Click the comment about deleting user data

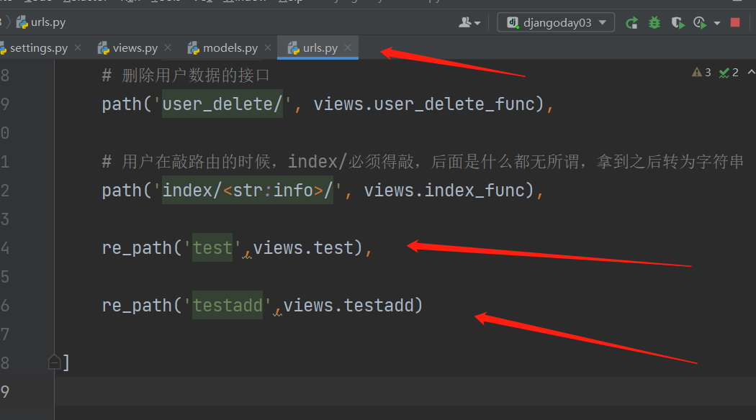click(186, 75)
